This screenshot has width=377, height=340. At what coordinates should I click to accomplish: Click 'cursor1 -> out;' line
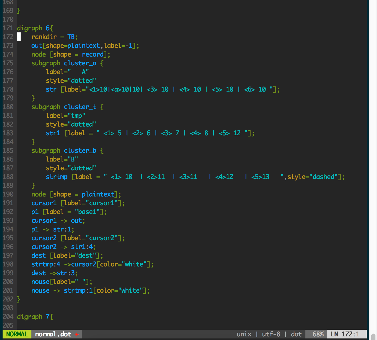coord(58,220)
